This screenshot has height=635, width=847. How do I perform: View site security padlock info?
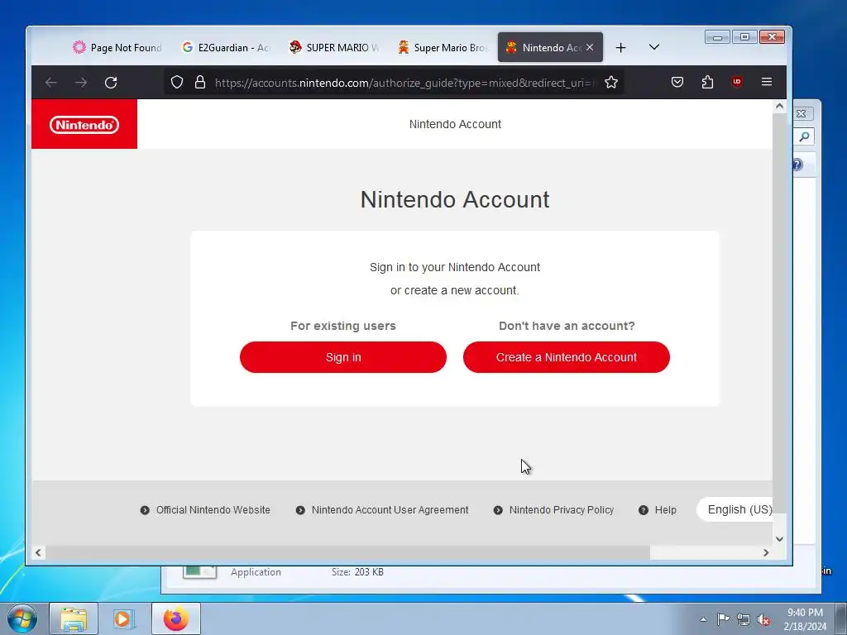pos(200,82)
